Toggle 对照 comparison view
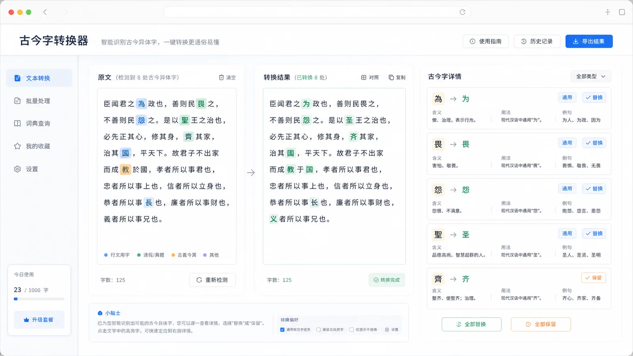The width and height of the screenshot is (633, 356). tap(370, 78)
